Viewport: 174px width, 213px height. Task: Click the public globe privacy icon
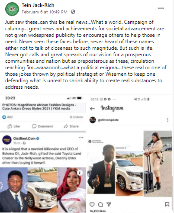pyautogui.click(x=73, y=12)
